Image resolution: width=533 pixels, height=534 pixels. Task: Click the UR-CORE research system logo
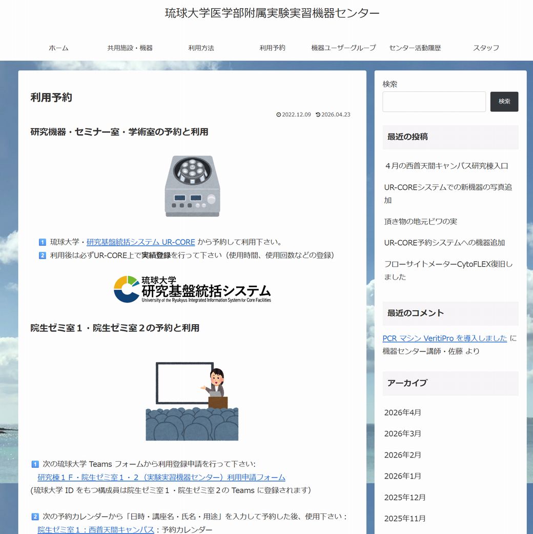click(192, 289)
